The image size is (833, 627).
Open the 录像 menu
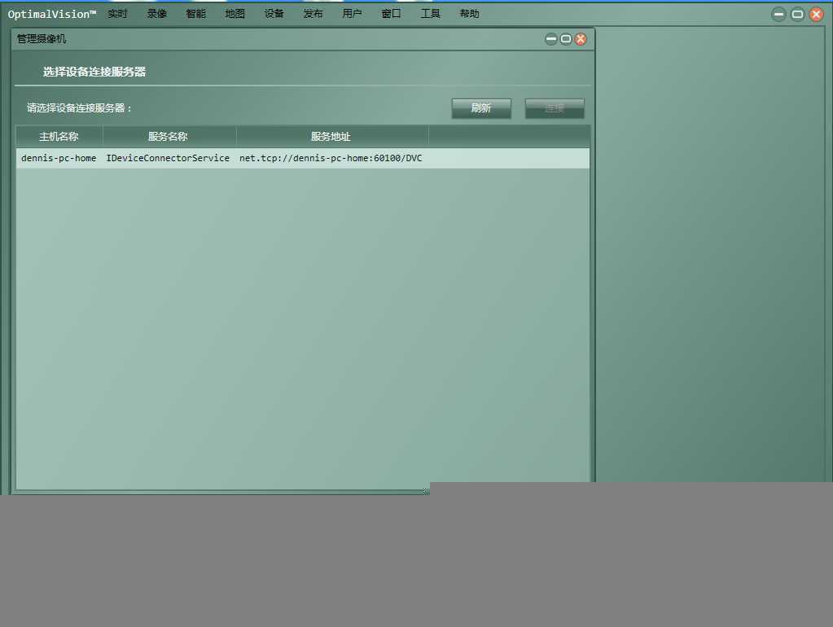[156, 14]
